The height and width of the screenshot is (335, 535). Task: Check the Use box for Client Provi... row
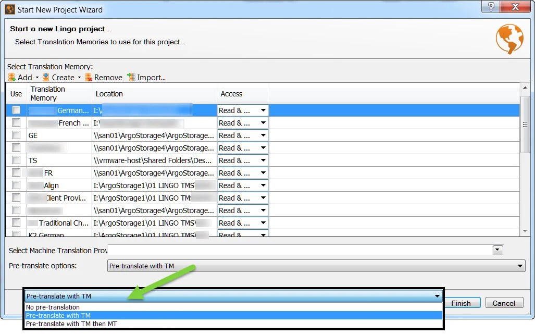click(x=16, y=197)
